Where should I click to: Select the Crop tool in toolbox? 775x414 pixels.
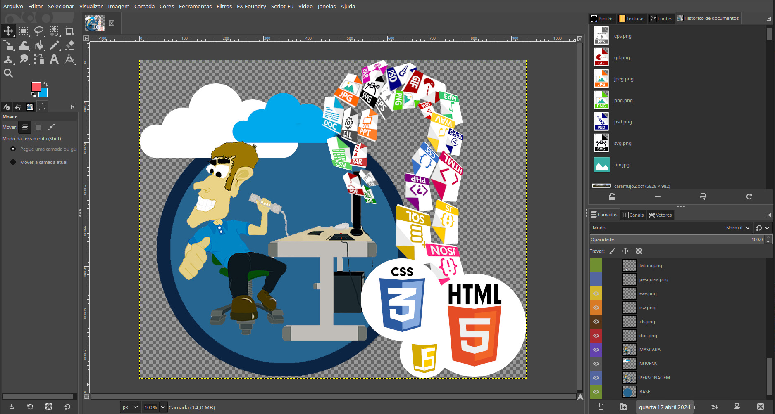point(69,31)
